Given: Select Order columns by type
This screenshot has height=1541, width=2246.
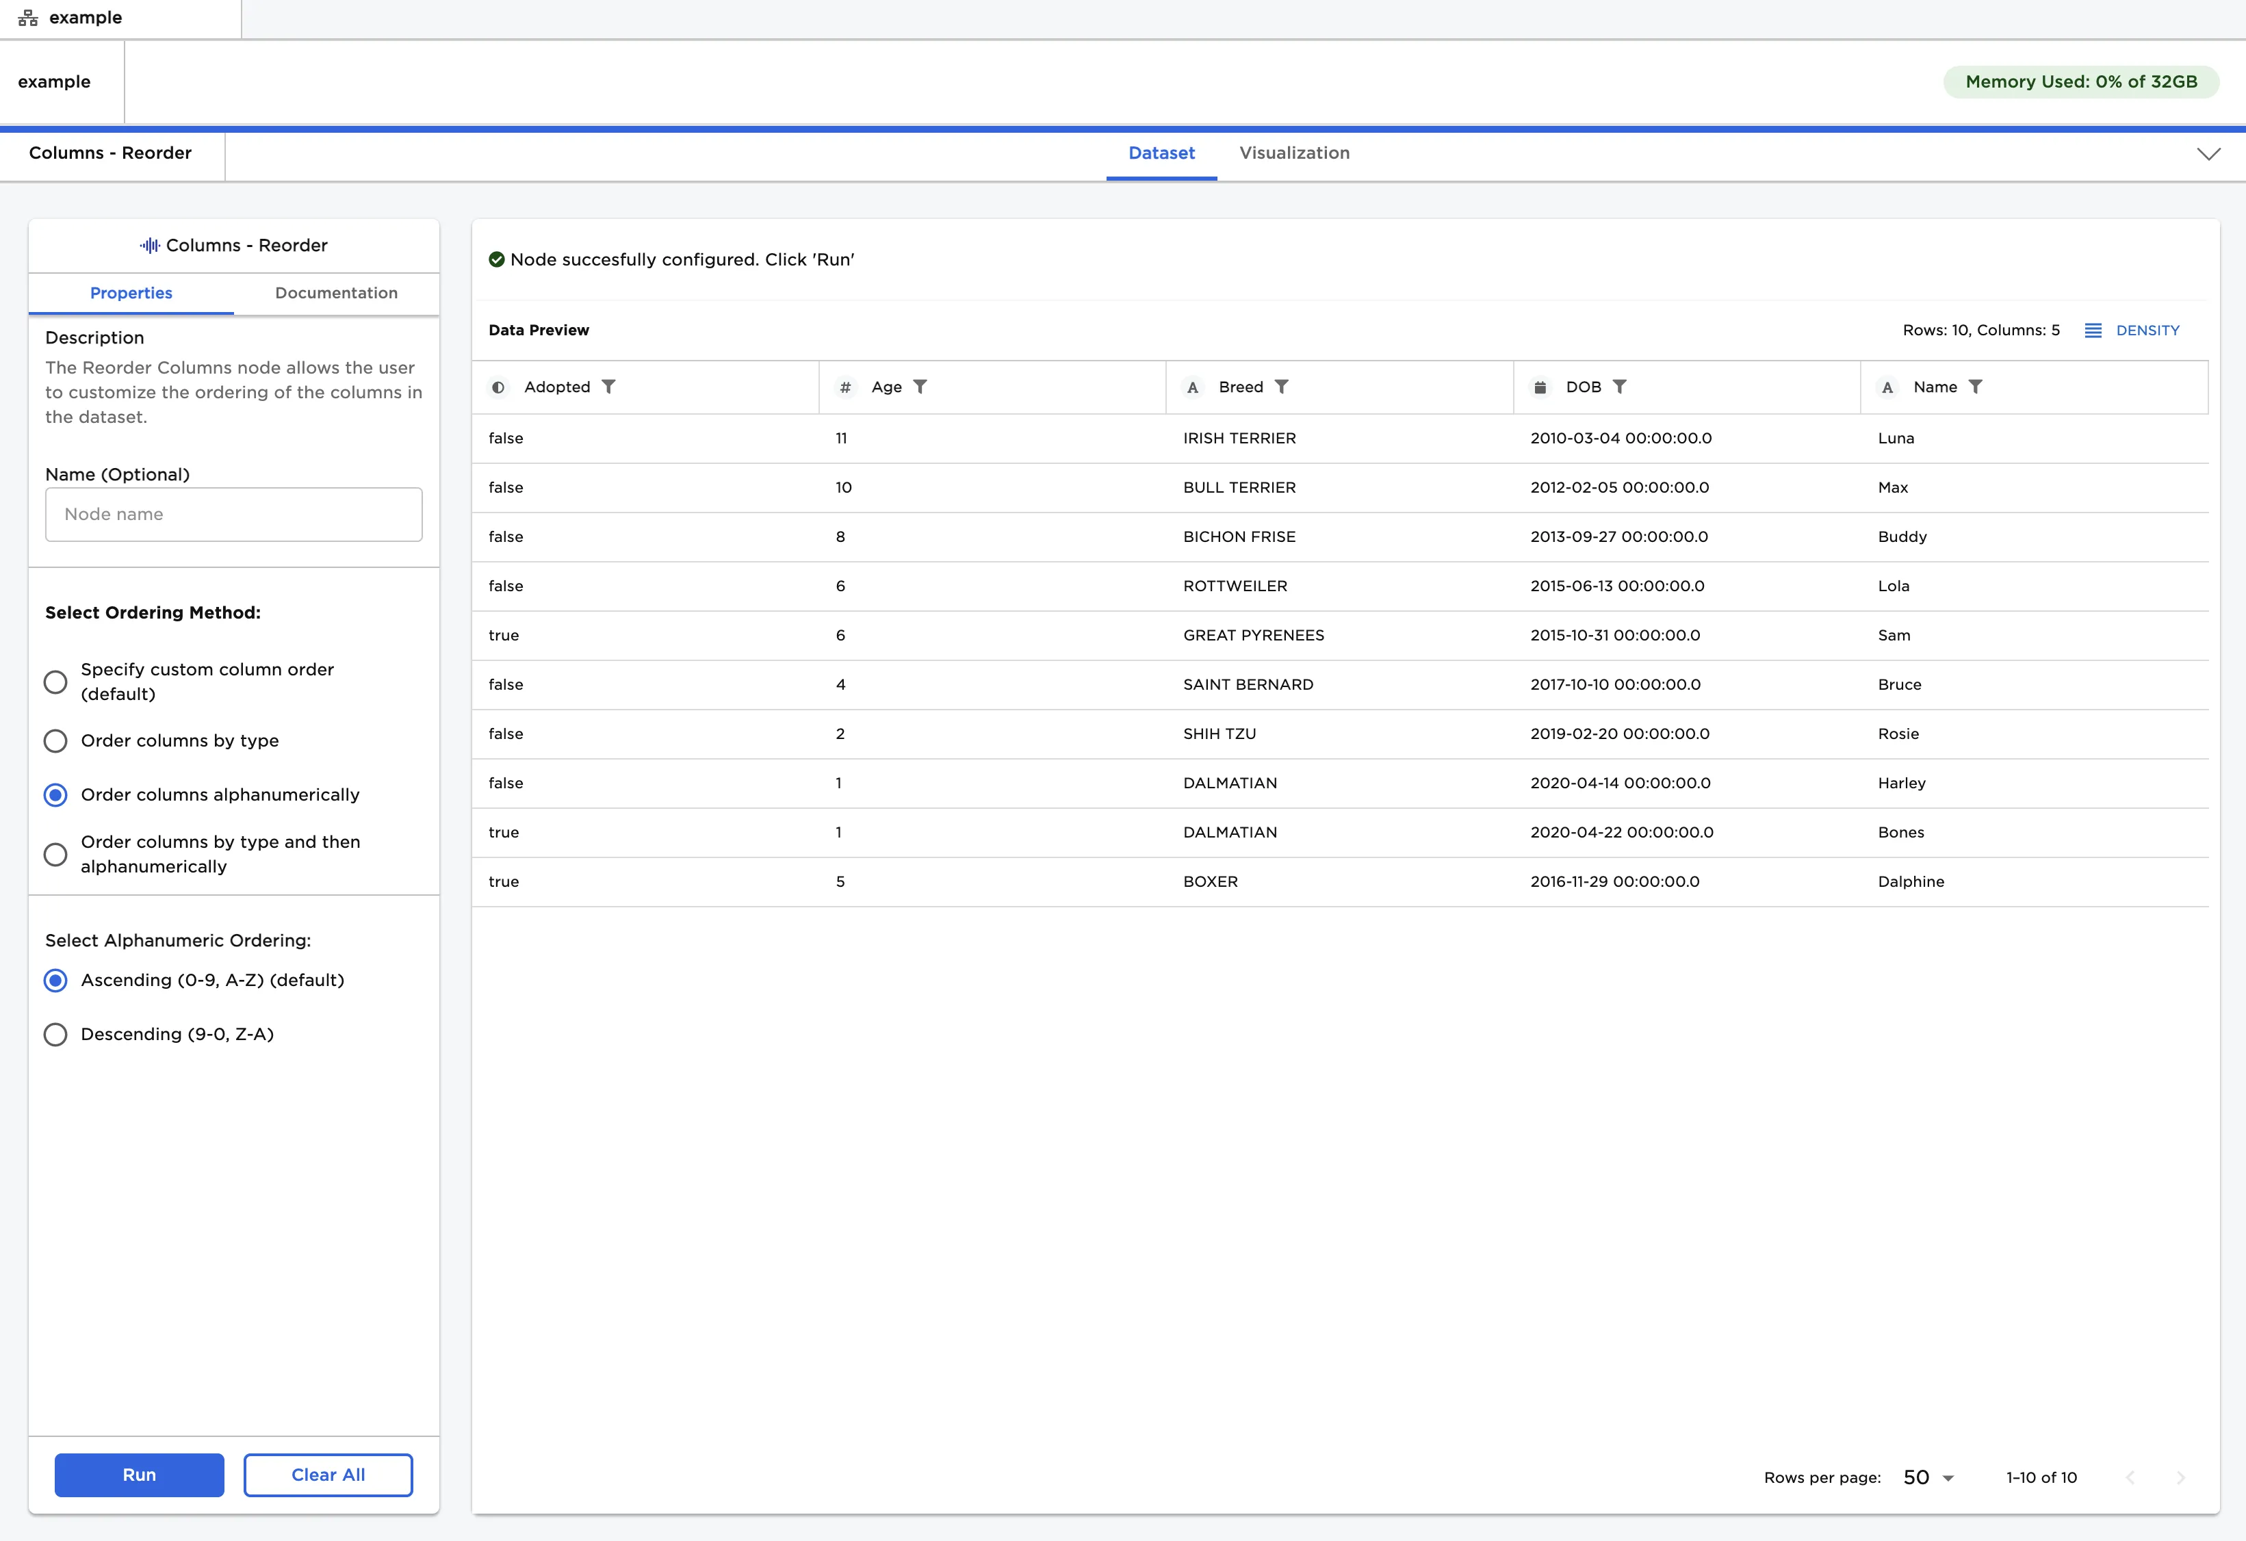Looking at the screenshot, I should (56, 741).
